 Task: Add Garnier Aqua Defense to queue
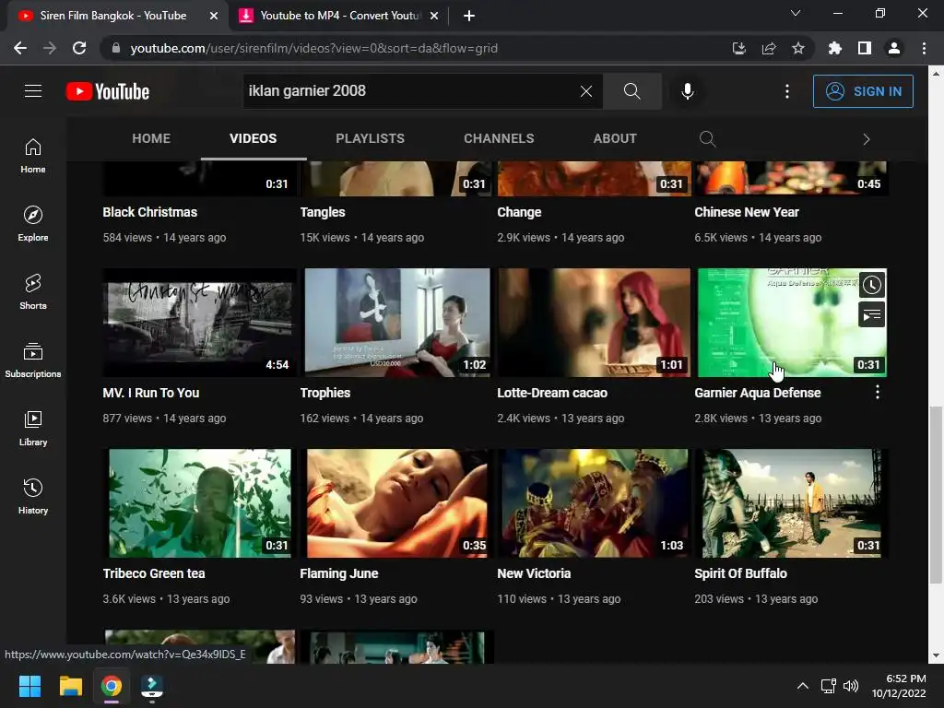(x=871, y=315)
